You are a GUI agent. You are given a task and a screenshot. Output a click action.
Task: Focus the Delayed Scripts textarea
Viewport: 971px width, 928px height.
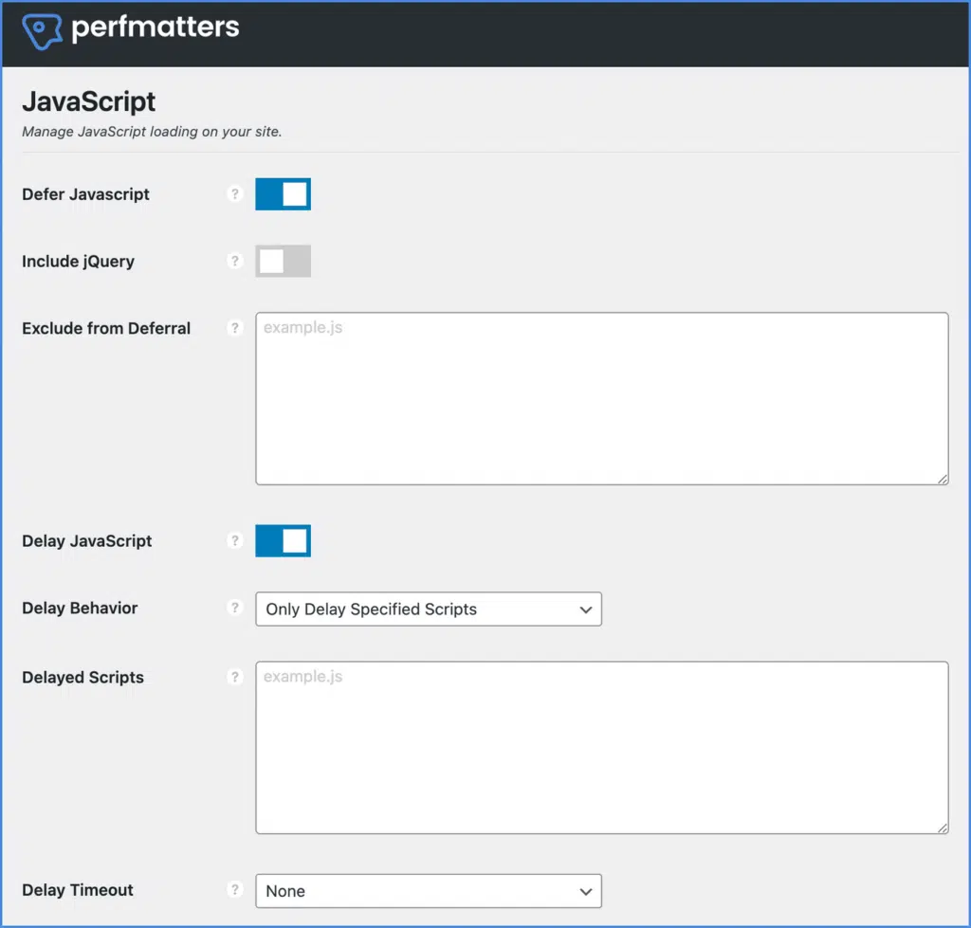click(x=602, y=748)
